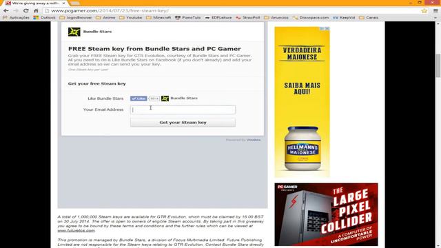The height and width of the screenshot is (248, 441).
Task: Click the Bundle Stars icon beside the Like button
Action: [165, 99]
